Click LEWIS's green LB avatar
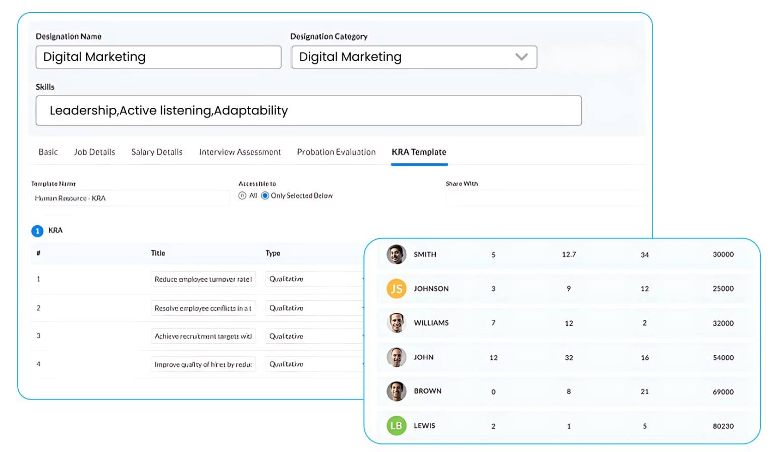The height and width of the screenshot is (452, 775). click(x=396, y=425)
